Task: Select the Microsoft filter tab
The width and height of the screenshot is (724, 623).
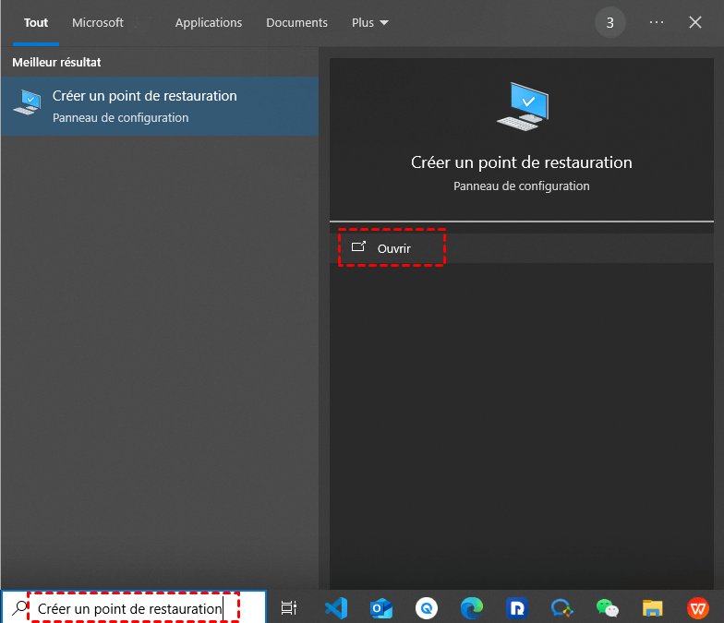Action: point(98,22)
